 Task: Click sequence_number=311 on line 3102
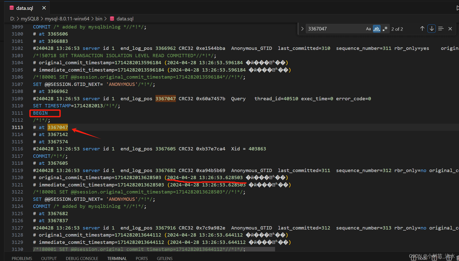pyautogui.click(x=364, y=48)
